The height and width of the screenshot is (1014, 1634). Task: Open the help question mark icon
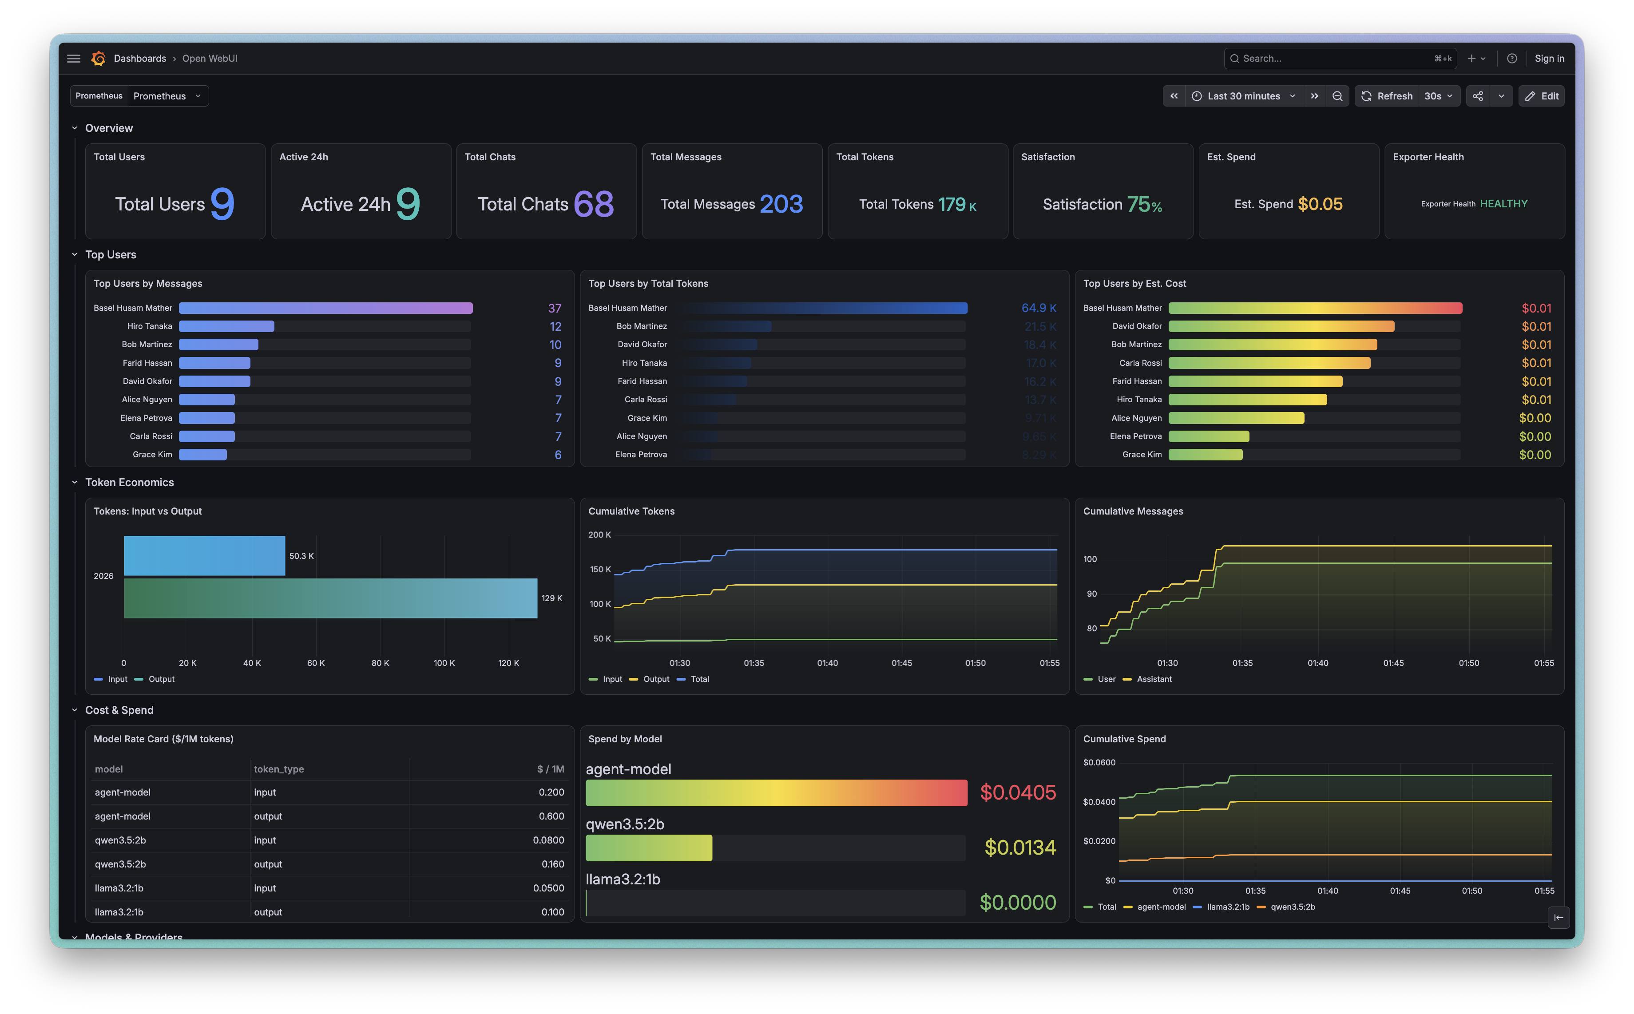tap(1512, 58)
